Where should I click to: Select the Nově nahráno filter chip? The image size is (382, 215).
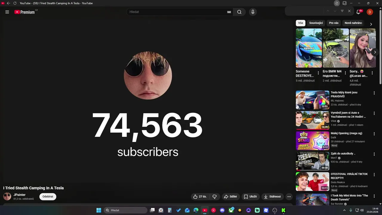(353, 23)
